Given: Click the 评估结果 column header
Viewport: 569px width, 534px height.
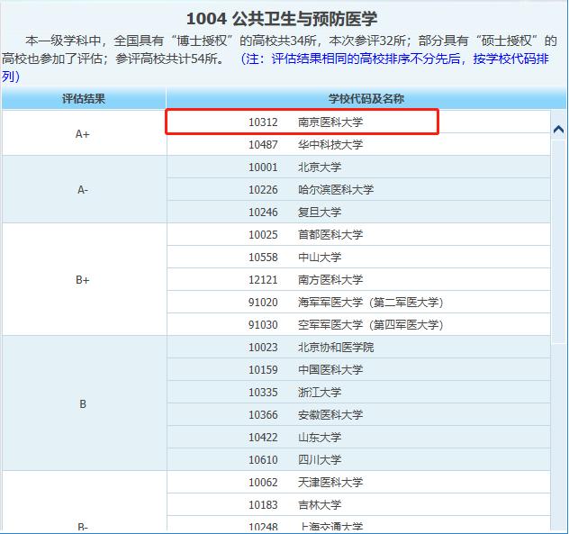Looking at the screenshot, I should [84, 98].
